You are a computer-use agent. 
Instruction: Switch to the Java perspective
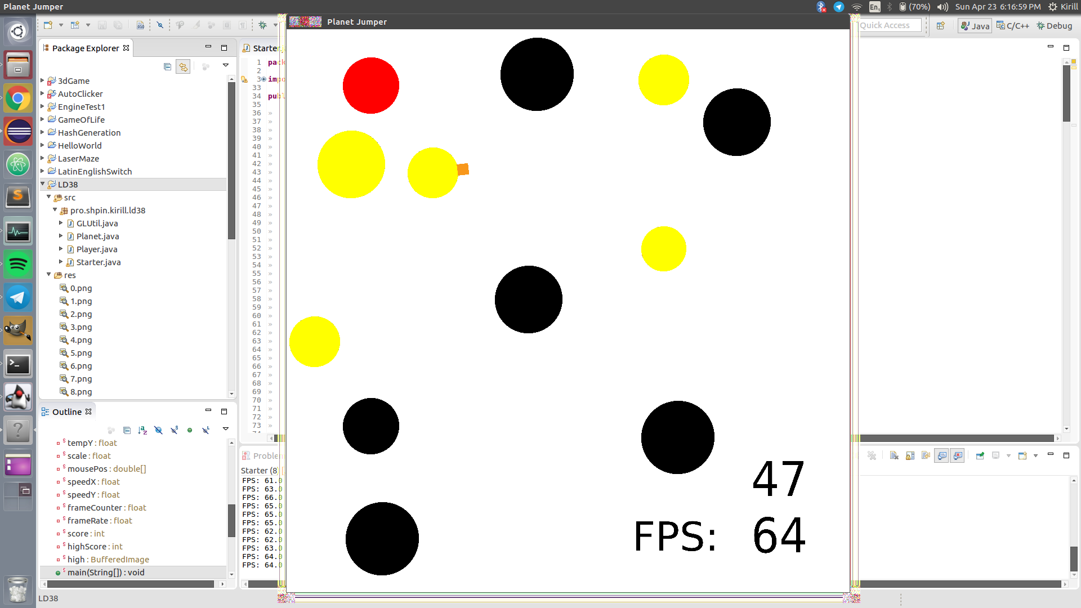coord(975,26)
